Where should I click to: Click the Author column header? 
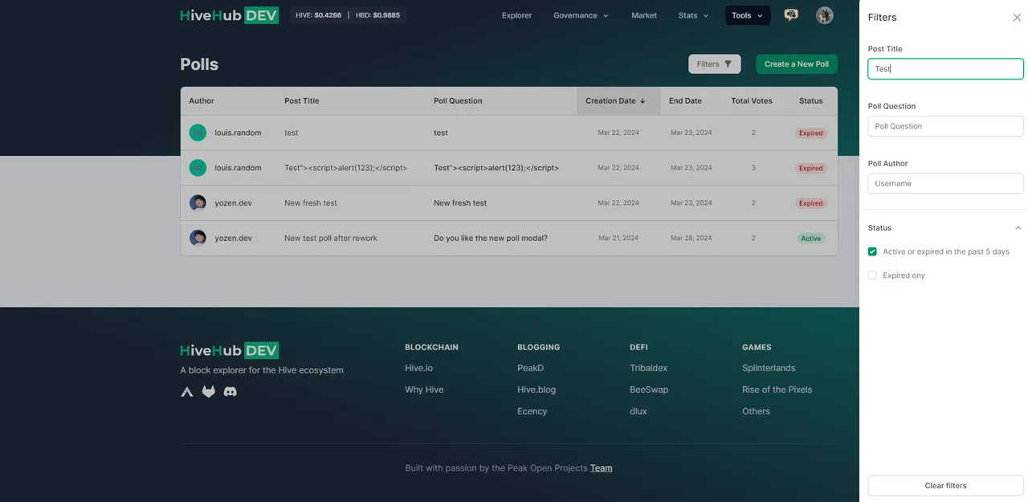[x=202, y=101]
